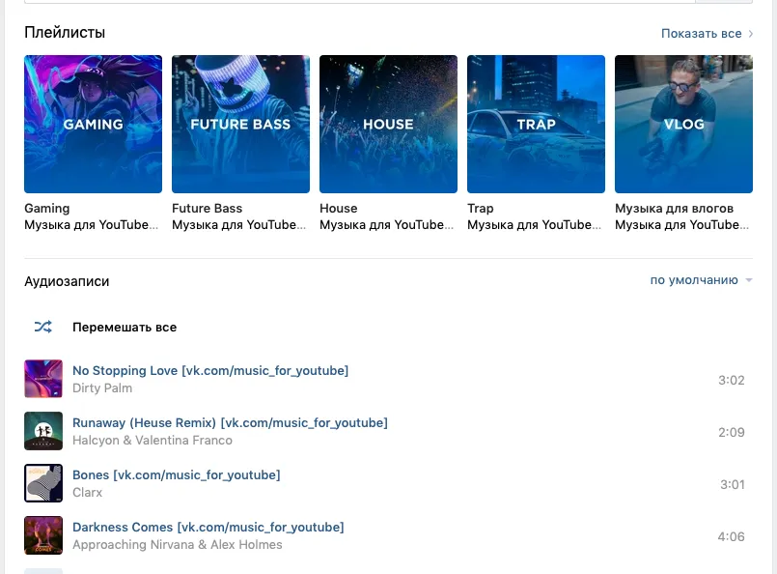Viewport: 777px width, 574px height.
Task: Click the Darkness Comes track title
Action: click(208, 527)
